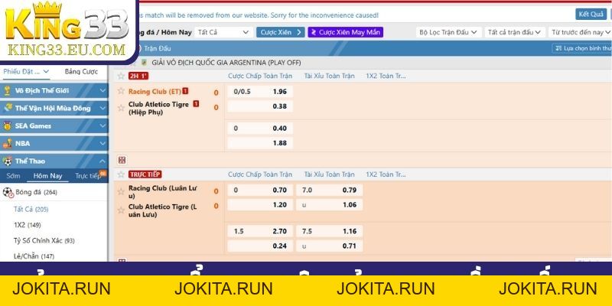
Task: Open the Tất cả trận đấu dropdown
Action: click(x=514, y=32)
